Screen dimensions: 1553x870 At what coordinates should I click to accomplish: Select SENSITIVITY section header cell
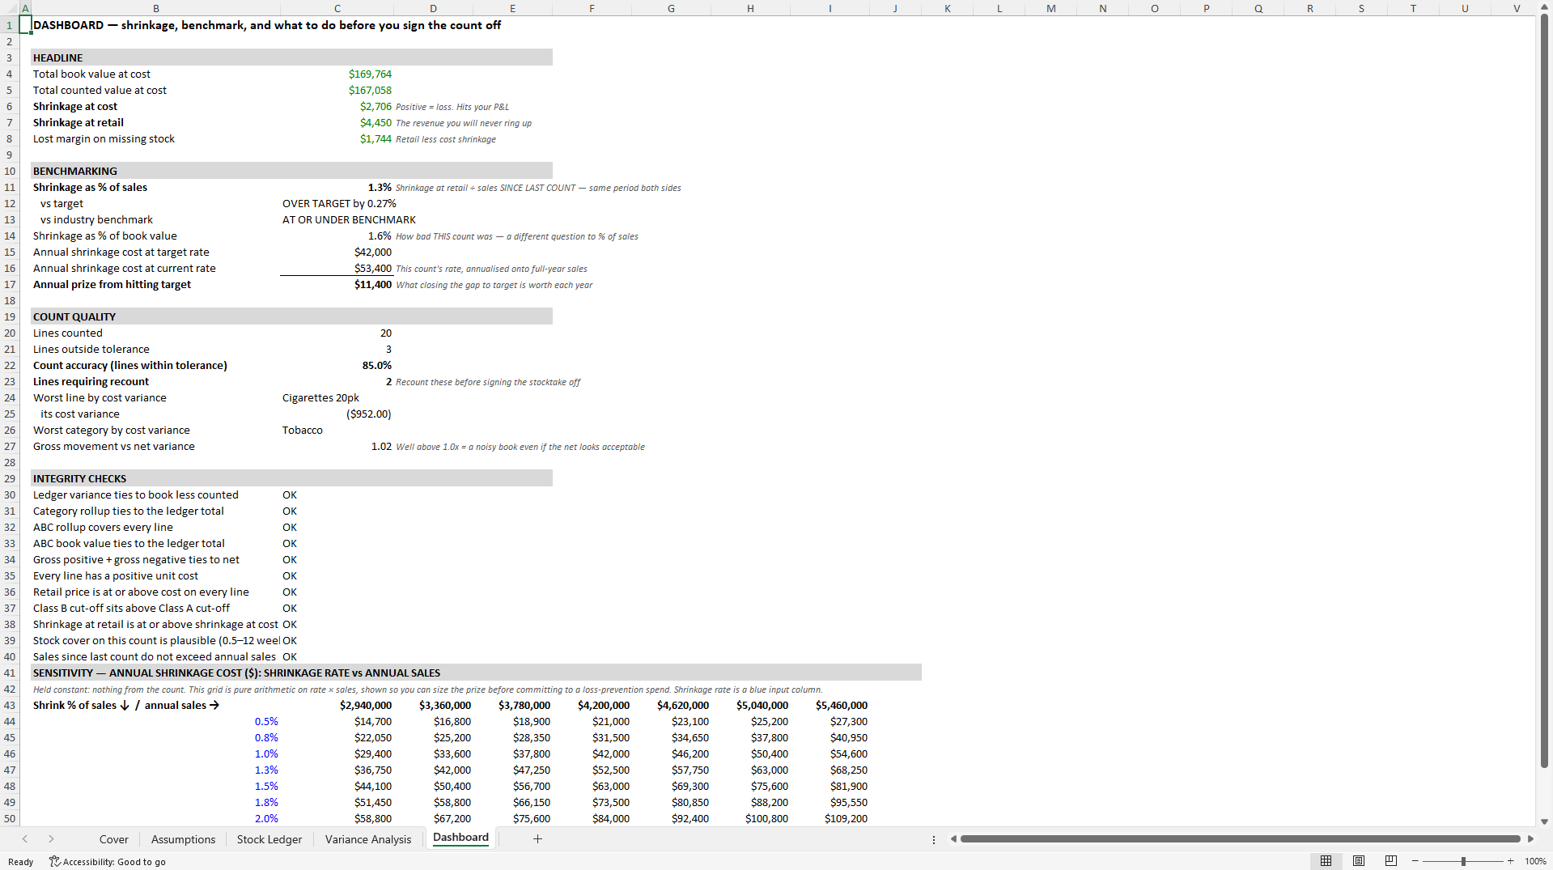click(155, 673)
